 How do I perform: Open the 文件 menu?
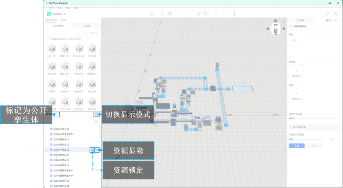[51, 8]
